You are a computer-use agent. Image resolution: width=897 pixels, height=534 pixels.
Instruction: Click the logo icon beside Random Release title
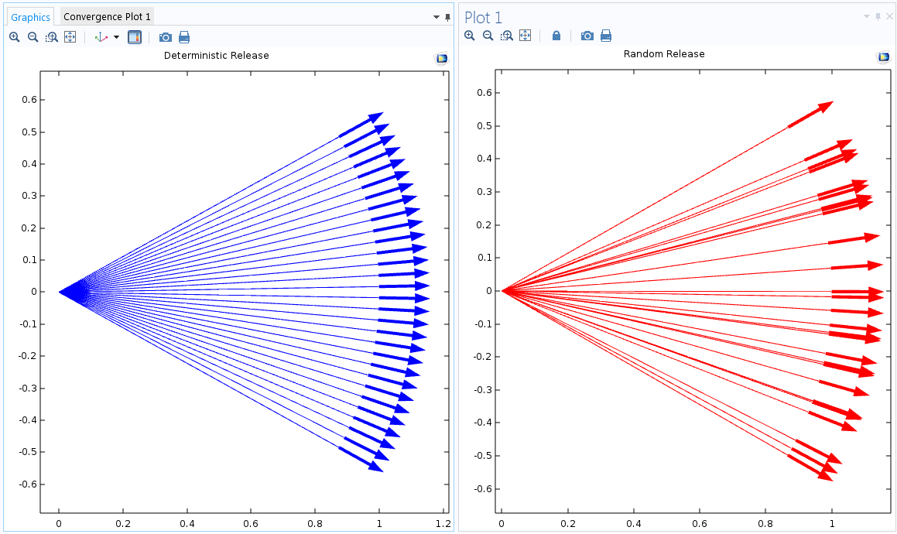point(883,57)
